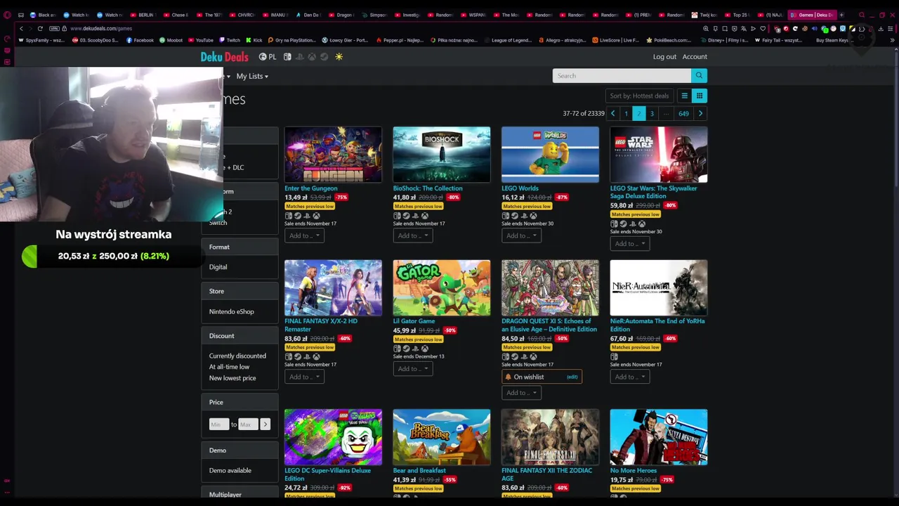
Task: Switch to grid view layout
Action: point(700,96)
